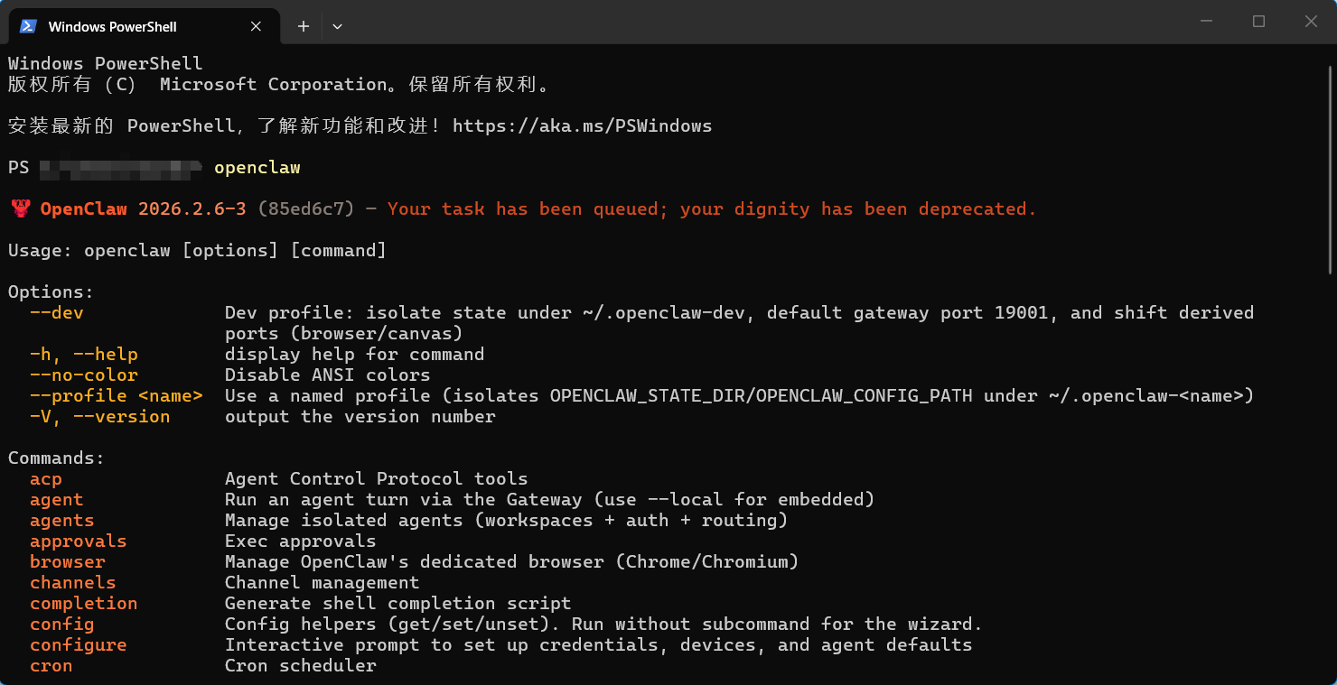This screenshot has width=1337, height=685.
Task: Minimize the terminal window
Action: 1206,22
